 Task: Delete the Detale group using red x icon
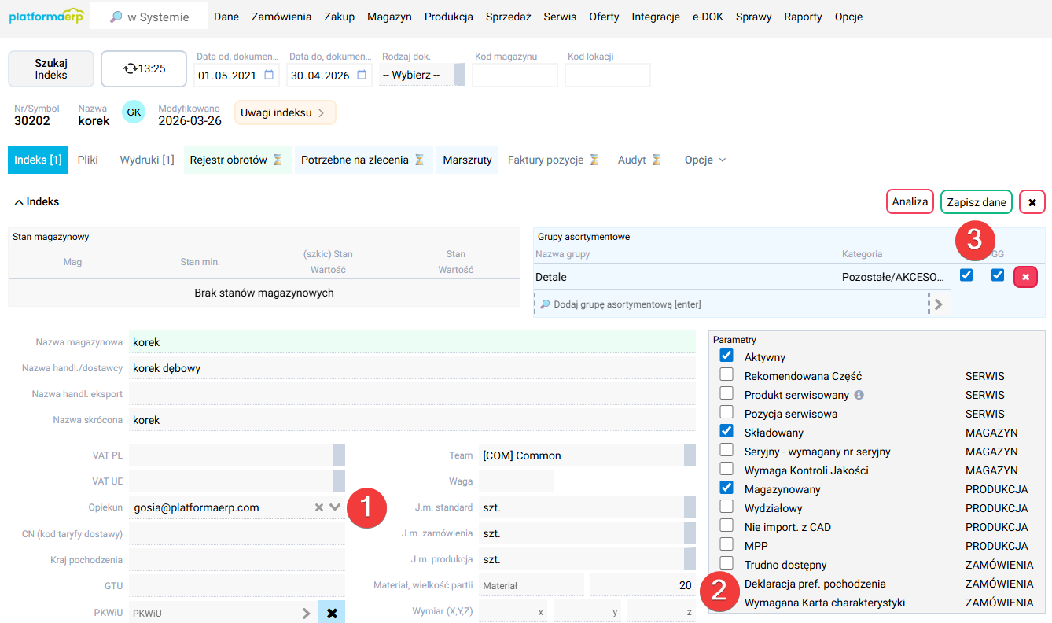(1025, 275)
